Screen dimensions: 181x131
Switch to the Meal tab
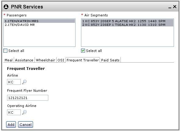coord(9,60)
